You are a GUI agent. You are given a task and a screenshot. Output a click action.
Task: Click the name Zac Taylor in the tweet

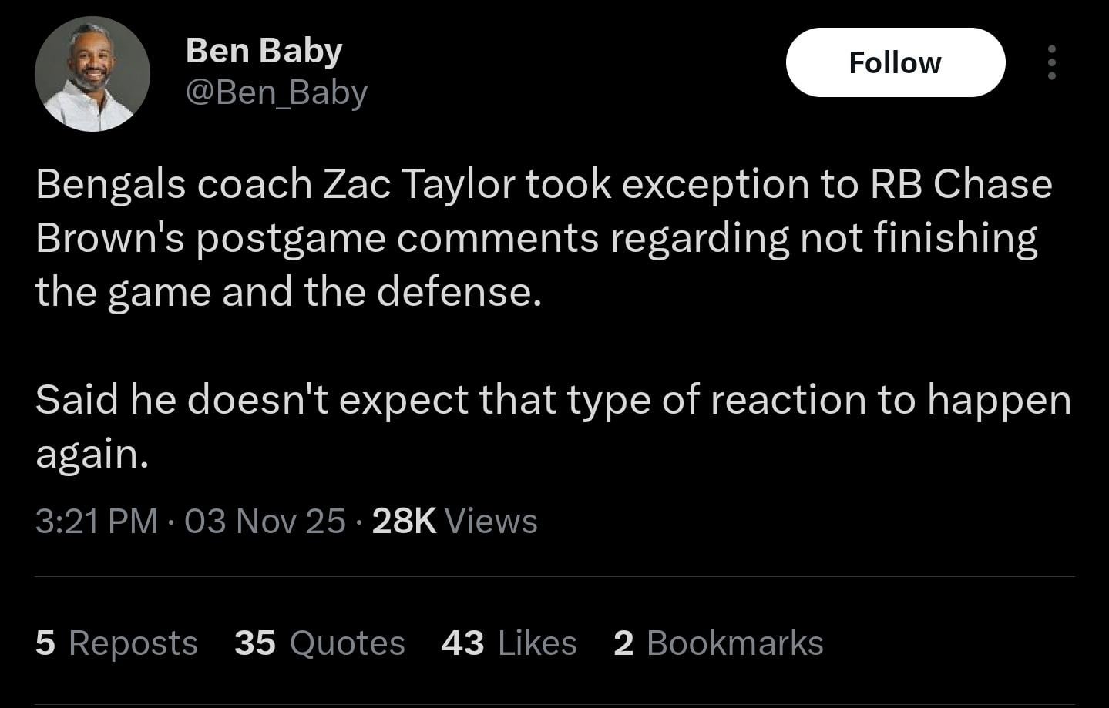(x=418, y=185)
